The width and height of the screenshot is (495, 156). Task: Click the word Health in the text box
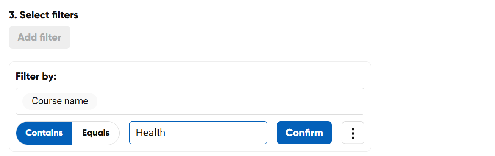(x=150, y=133)
